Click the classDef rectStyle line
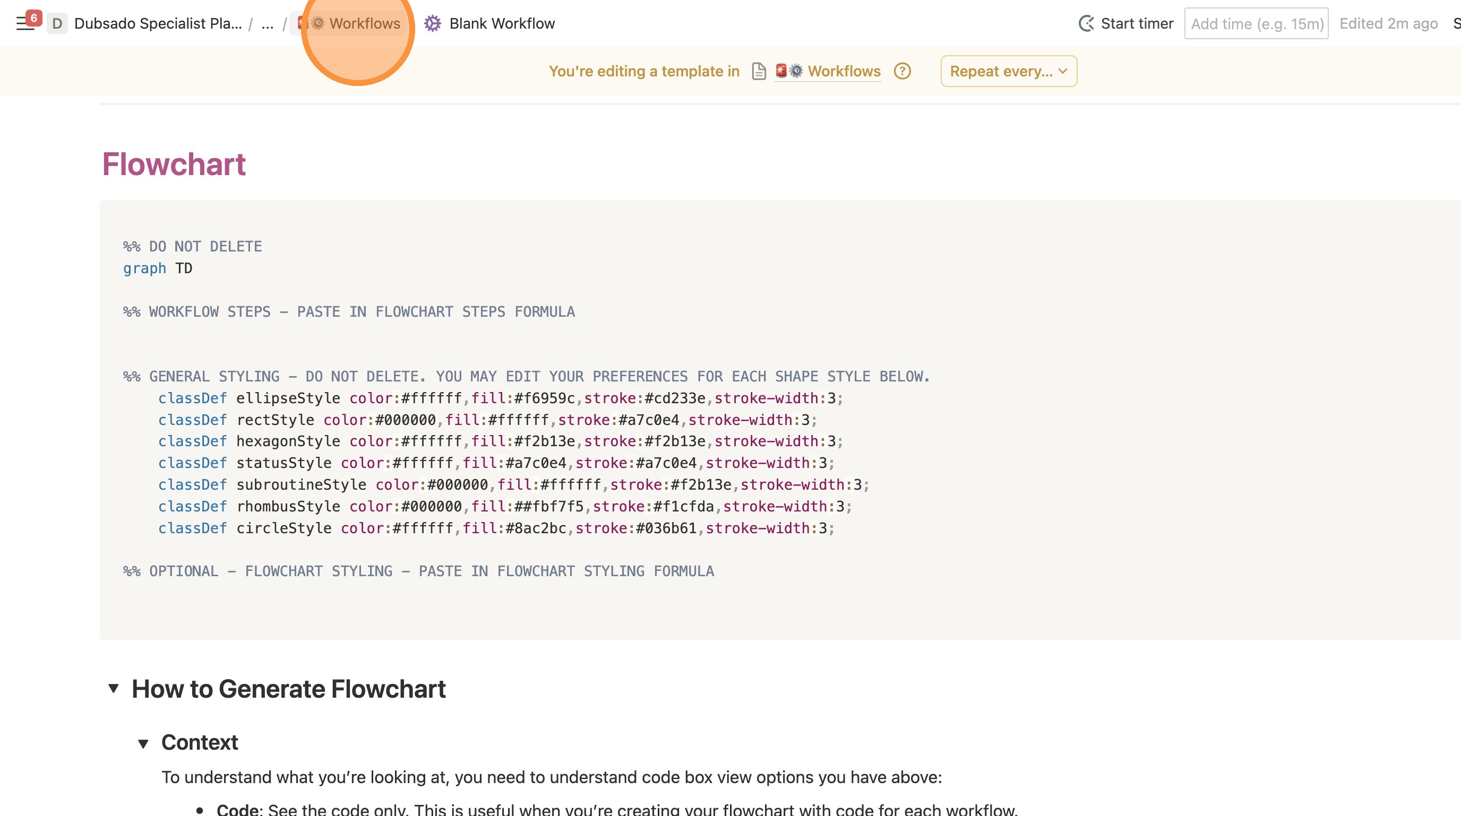Image resolution: width=1461 pixels, height=816 pixels. [488, 420]
